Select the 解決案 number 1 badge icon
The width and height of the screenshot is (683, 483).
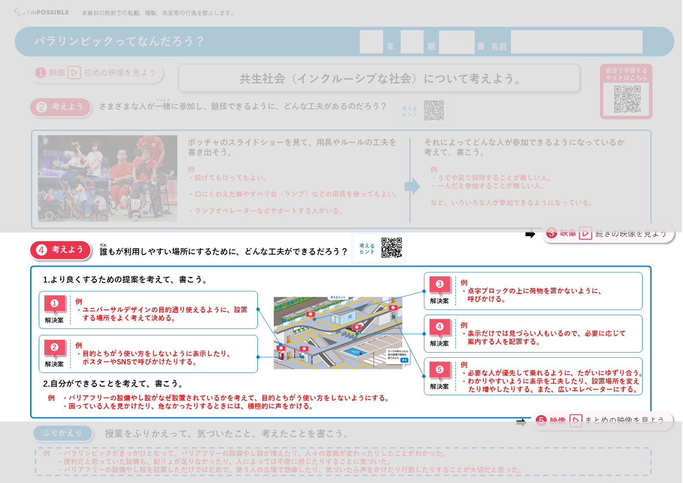point(55,304)
